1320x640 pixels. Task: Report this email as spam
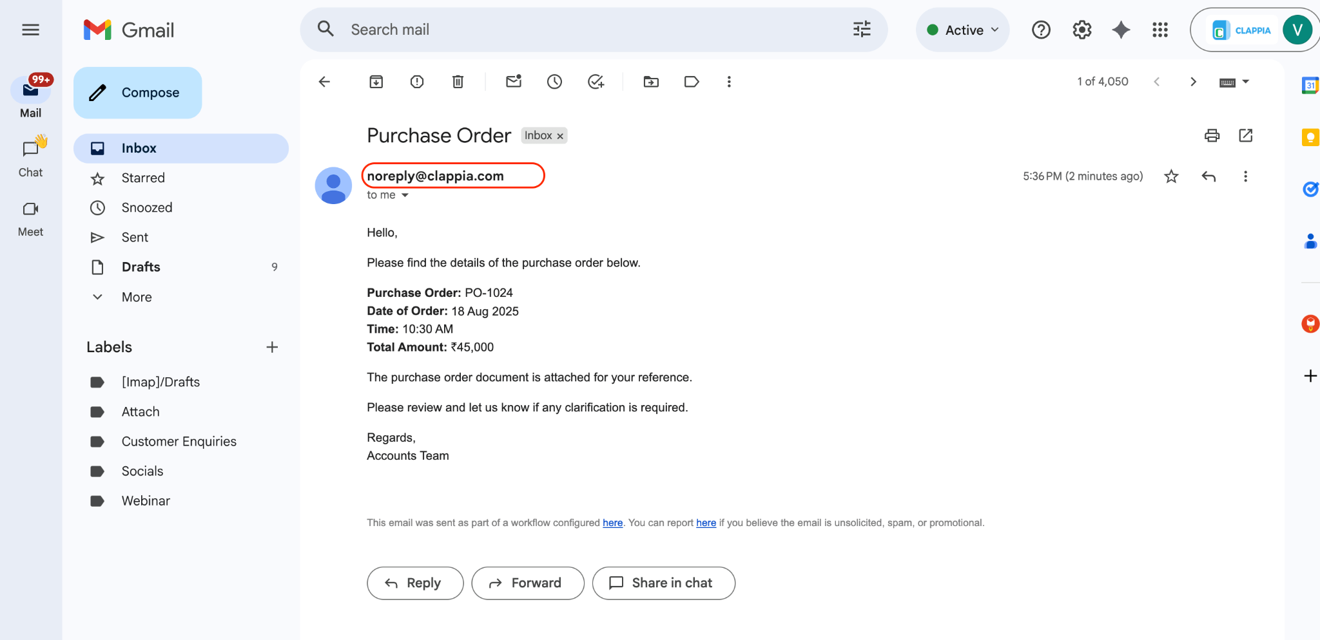(x=417, y=82)
